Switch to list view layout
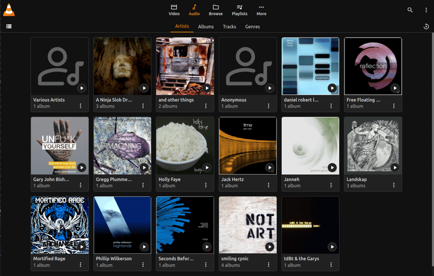This screenshot has width=434, height=276. [x=9, y=26]
